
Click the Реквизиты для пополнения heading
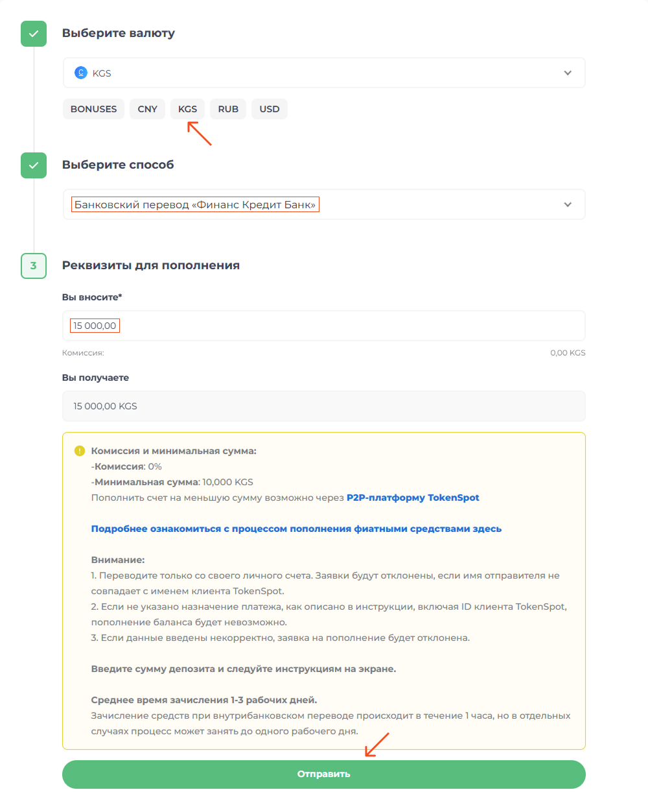(151, 265)
